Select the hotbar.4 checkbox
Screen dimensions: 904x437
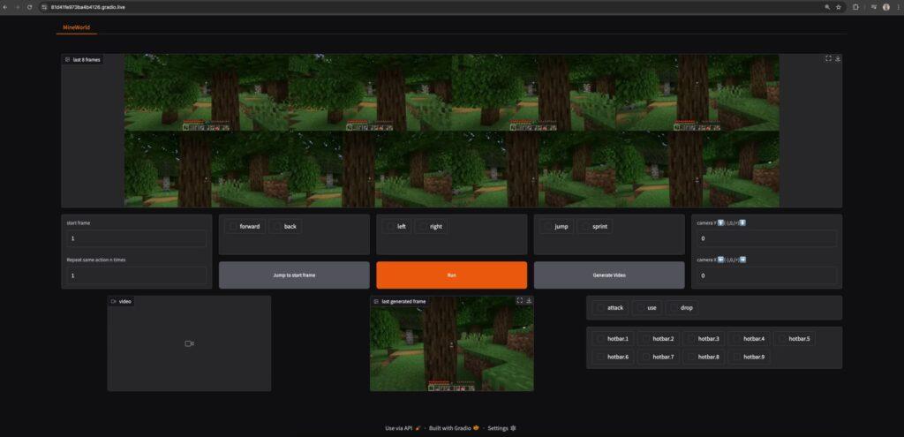click(735, 339)
